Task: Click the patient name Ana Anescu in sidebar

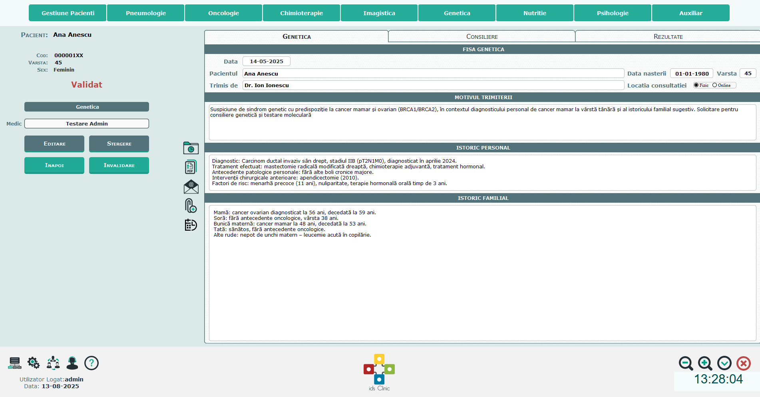Action: click(x=72, y=35)
